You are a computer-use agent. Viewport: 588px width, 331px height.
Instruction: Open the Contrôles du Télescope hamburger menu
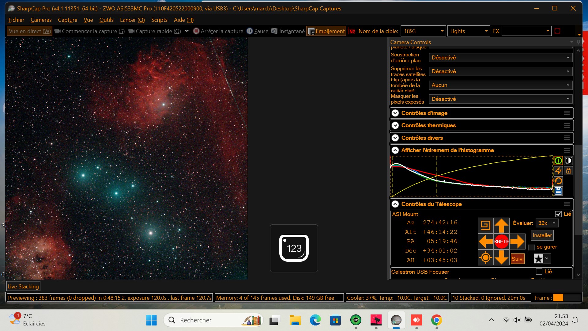click(x=567, y=204)
